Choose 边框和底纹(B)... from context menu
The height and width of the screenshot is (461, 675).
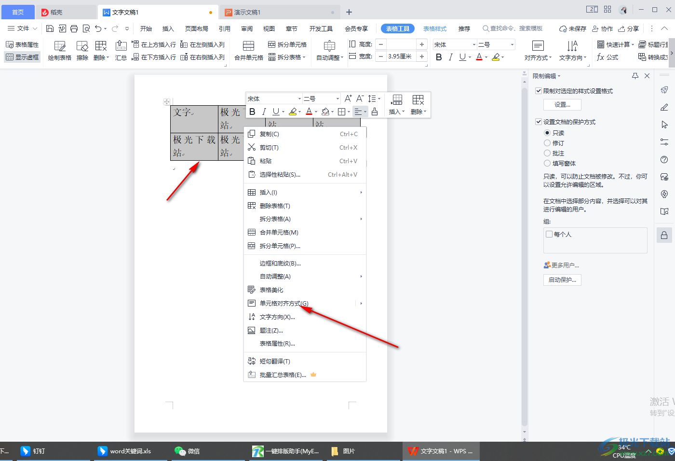(x=305, y=263)
